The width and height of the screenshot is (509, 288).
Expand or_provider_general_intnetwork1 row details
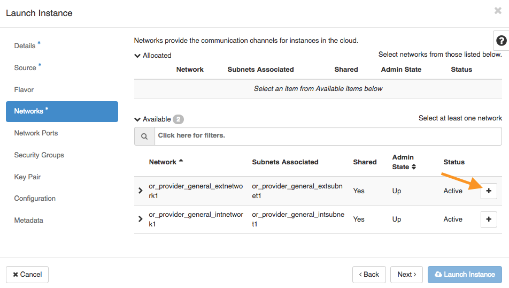pos(141,219)
